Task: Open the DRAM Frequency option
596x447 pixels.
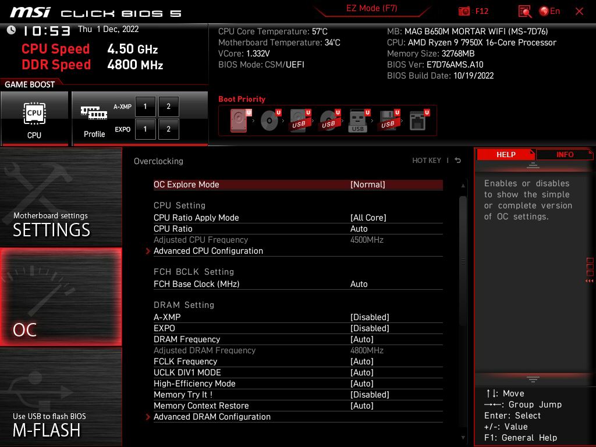Action: [x=298, y=339]
